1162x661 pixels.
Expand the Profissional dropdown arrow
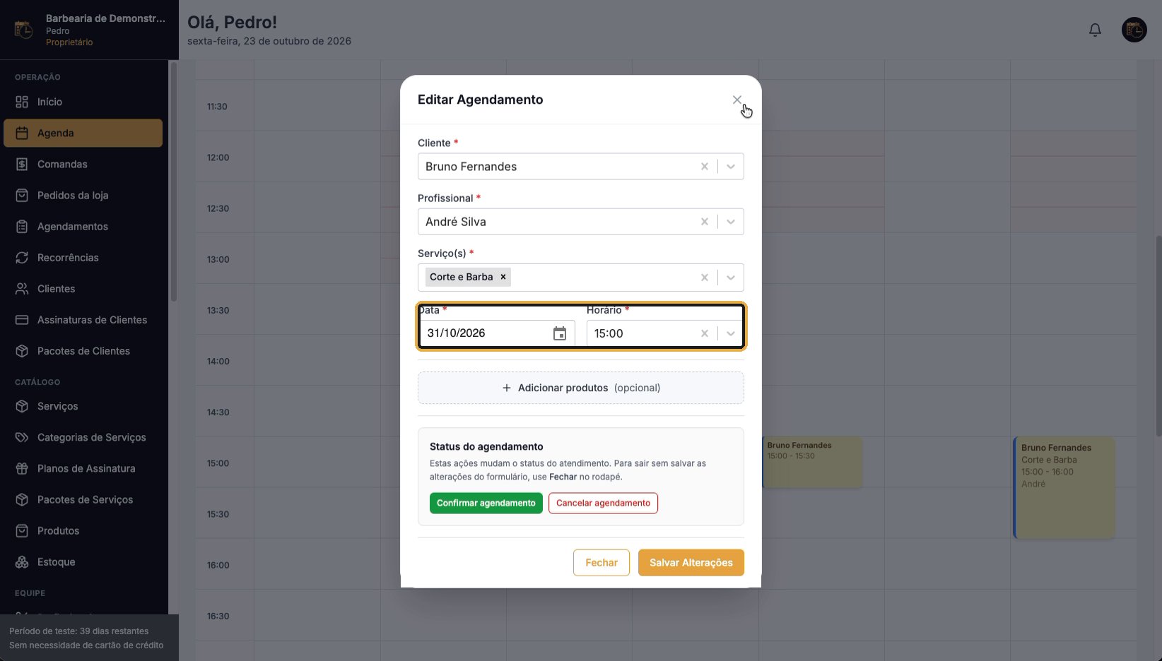731,222
